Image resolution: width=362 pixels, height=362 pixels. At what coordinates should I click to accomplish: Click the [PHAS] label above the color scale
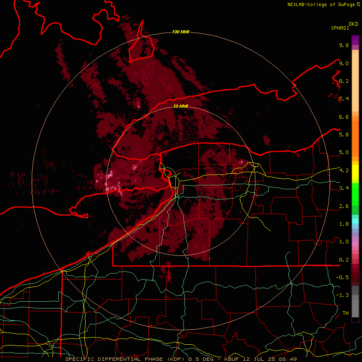click(340, 28)
